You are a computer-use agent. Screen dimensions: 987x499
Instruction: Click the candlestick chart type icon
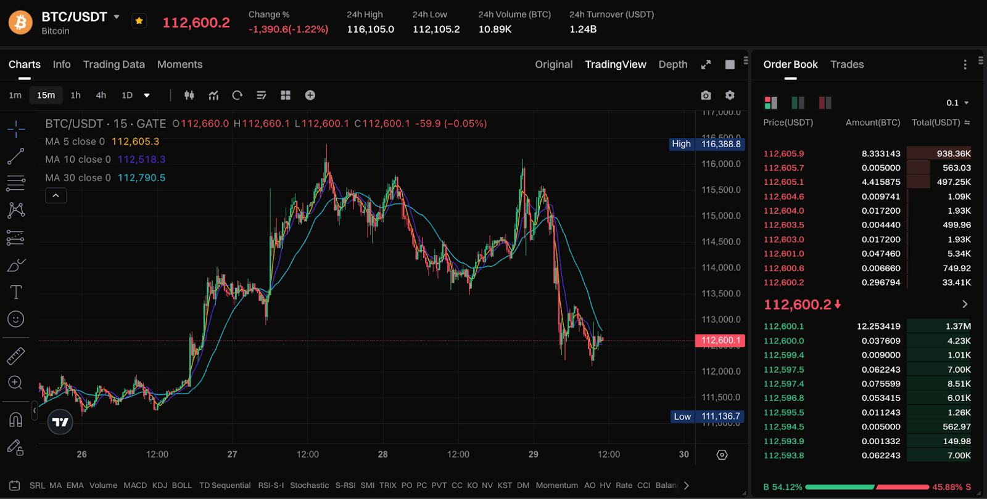click(189, 95)
